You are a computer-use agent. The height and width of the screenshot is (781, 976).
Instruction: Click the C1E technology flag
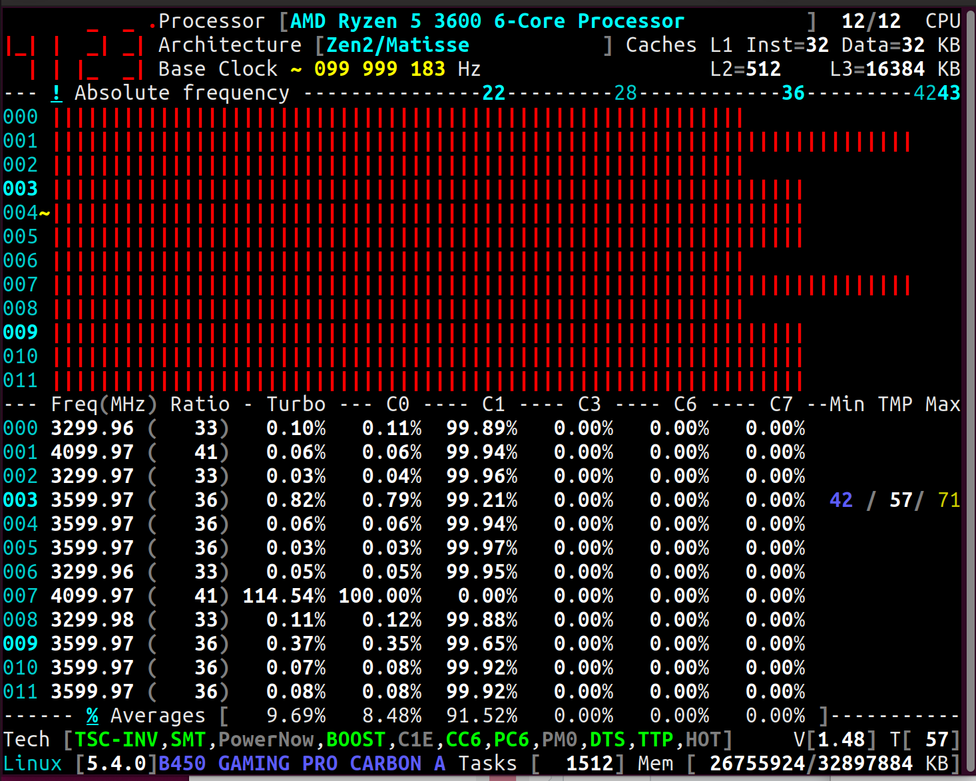coord(415,740)
